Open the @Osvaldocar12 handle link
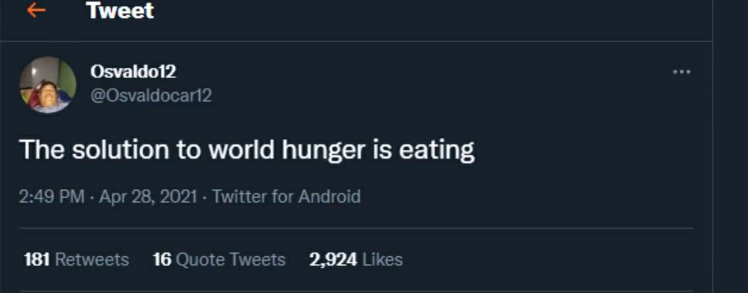 pos(150,95)
